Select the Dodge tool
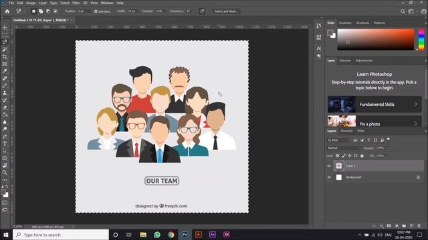 click(x=5, y=129)
